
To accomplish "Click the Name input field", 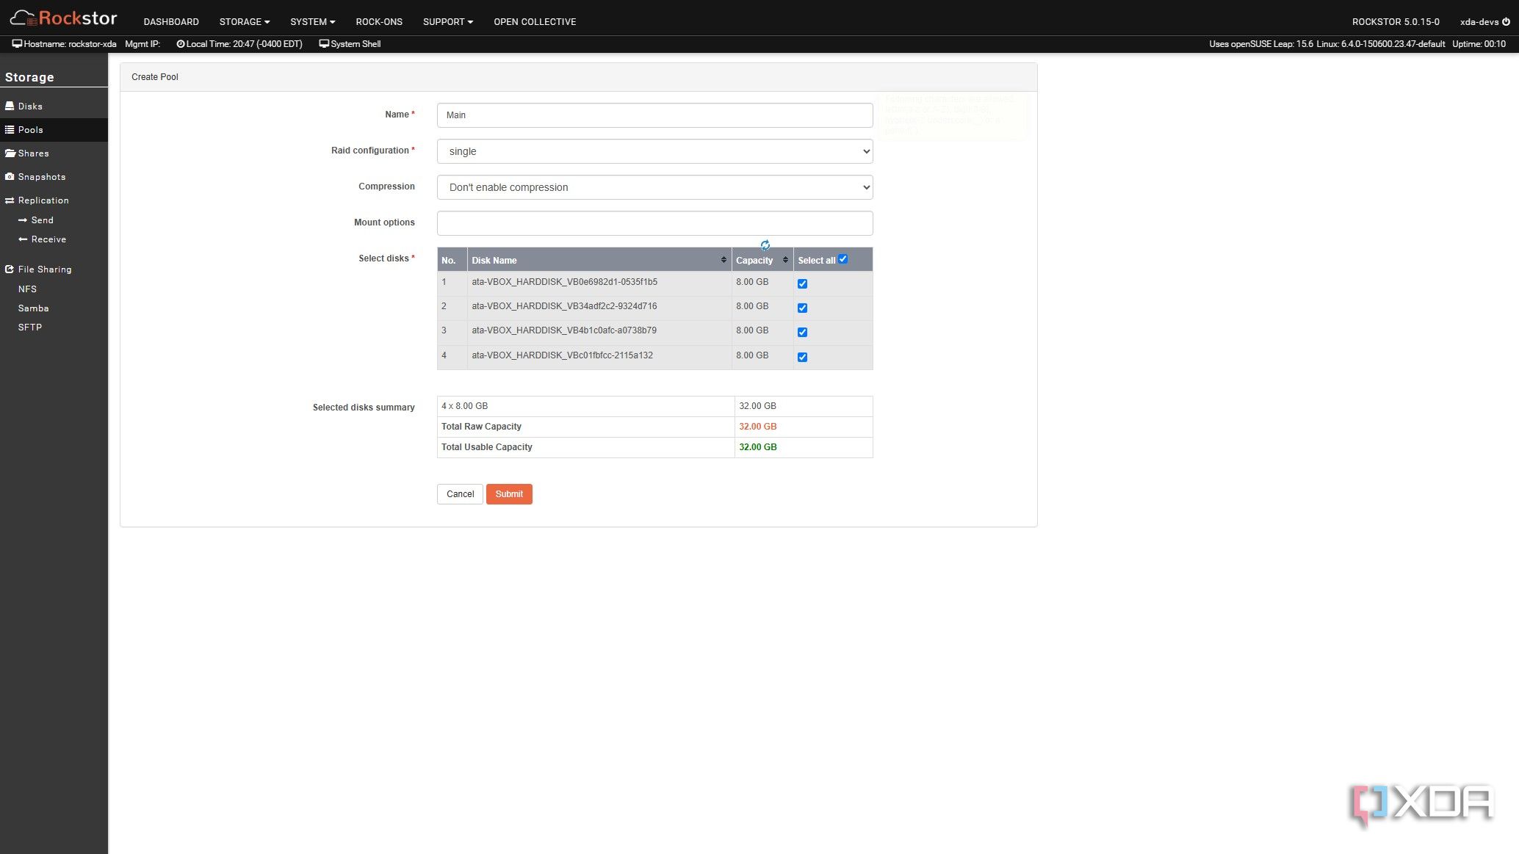I will tap(654, 115).
